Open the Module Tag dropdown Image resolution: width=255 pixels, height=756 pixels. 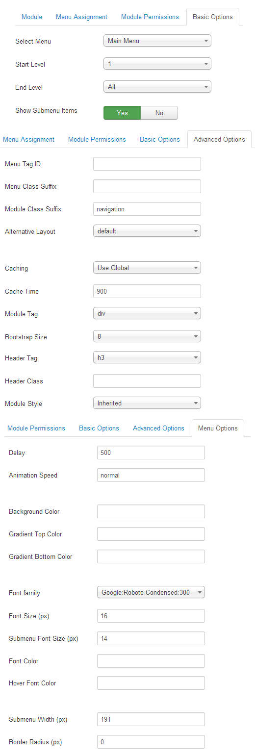(x=147, y=313)
